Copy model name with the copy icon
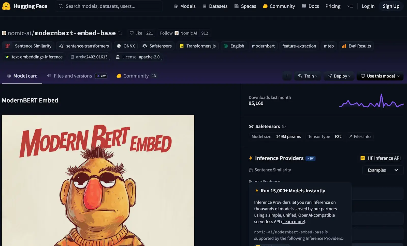The height and width of the screenshot is (246, 407). [120, 33]
